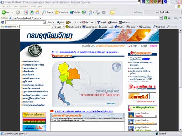The image size is (182, 136).
Task: Expand the Dictionary dropdown arrow
Action: (80, 22)
